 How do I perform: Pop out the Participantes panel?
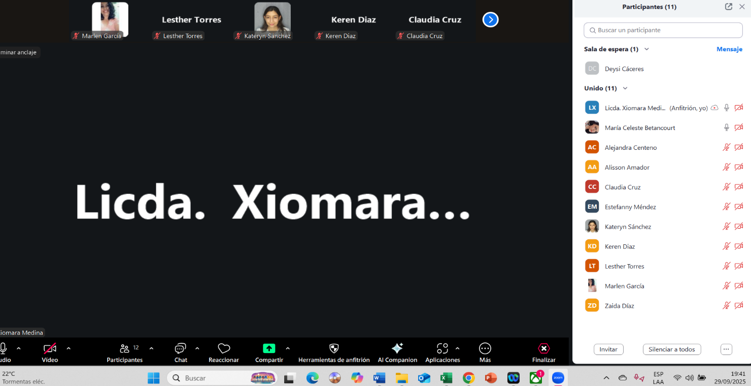point(729,7)
